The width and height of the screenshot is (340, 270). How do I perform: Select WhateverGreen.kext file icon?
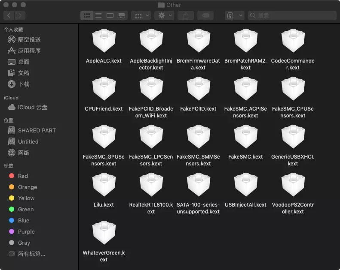point(104,232)
